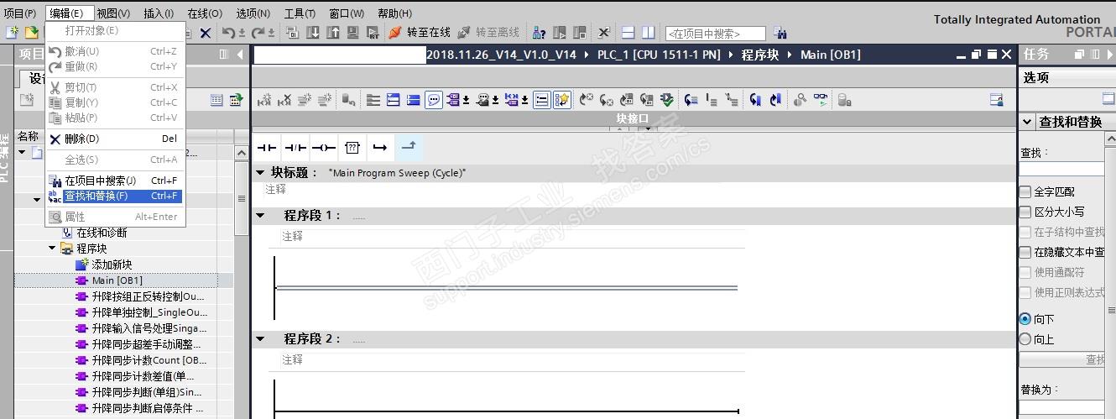Select the 向上 radio button
The height and width of the screenshot is (419, 1116).
pyautogui.click(x=1025, y=339)
